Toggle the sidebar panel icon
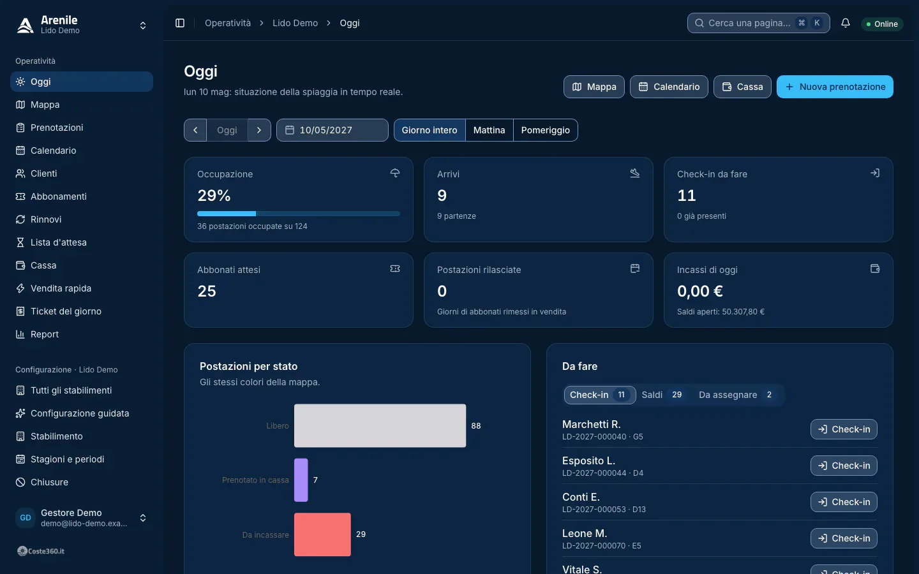The height and width of the screenshot is (574, 919). [x=180, y=23]
